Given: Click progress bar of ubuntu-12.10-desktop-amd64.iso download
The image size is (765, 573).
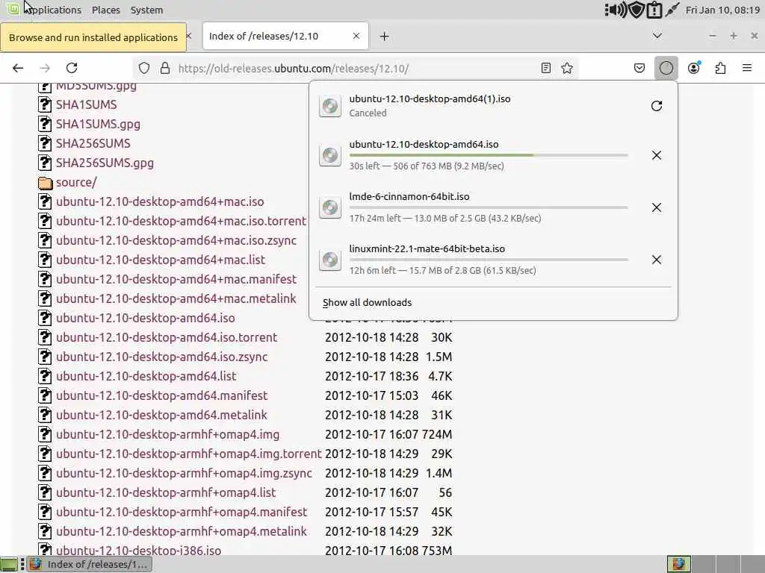Looking at the screenshot, I should coord(489,155).
